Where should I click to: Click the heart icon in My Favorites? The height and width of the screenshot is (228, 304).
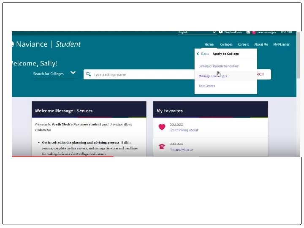162,127
